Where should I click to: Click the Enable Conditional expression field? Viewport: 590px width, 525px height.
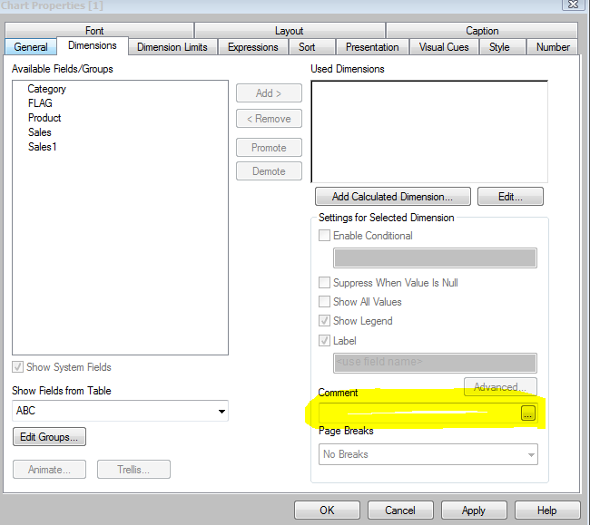pyautogui.click(x=435, y=258)
